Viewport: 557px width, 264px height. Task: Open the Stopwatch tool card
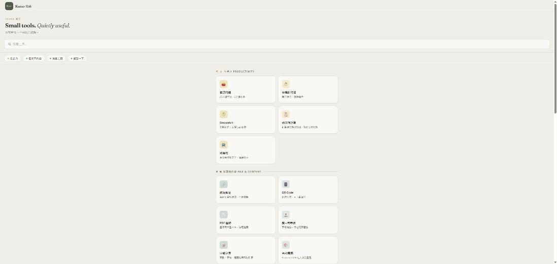[246, 120]
